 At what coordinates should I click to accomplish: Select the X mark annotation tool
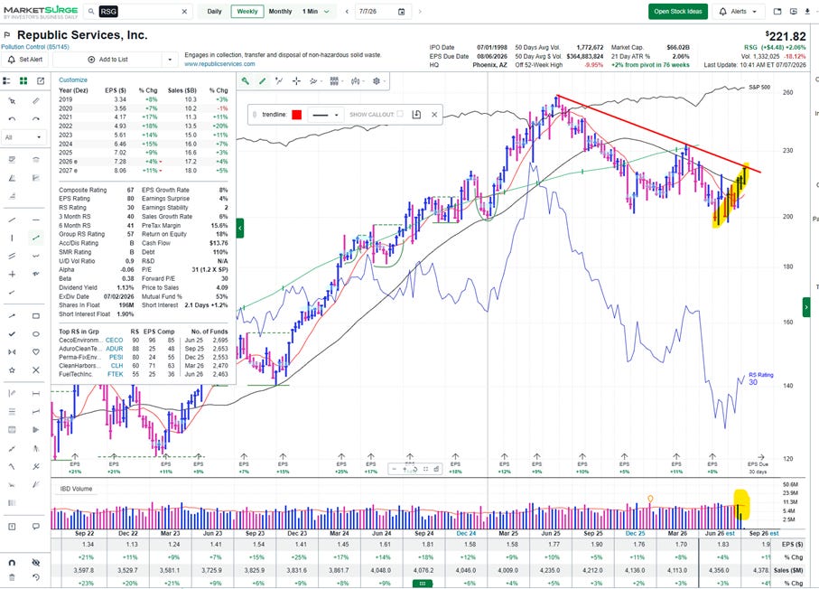pyautogui.click(x=35, y=370)
